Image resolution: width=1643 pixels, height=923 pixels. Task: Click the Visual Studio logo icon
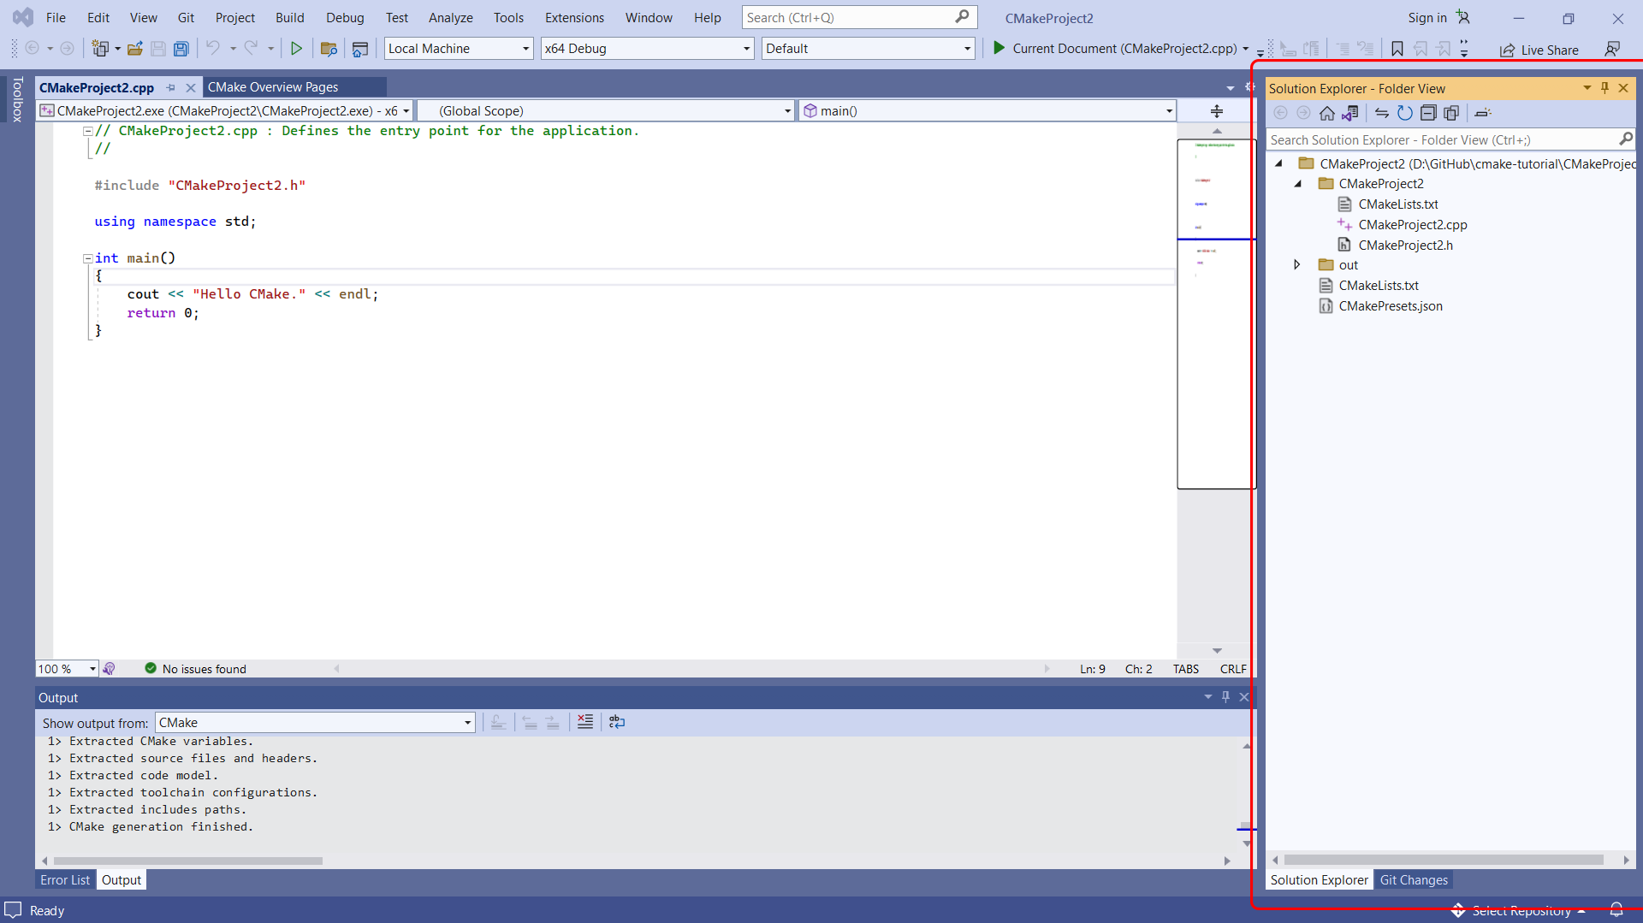pyautogui.click(x=23, y=17)
